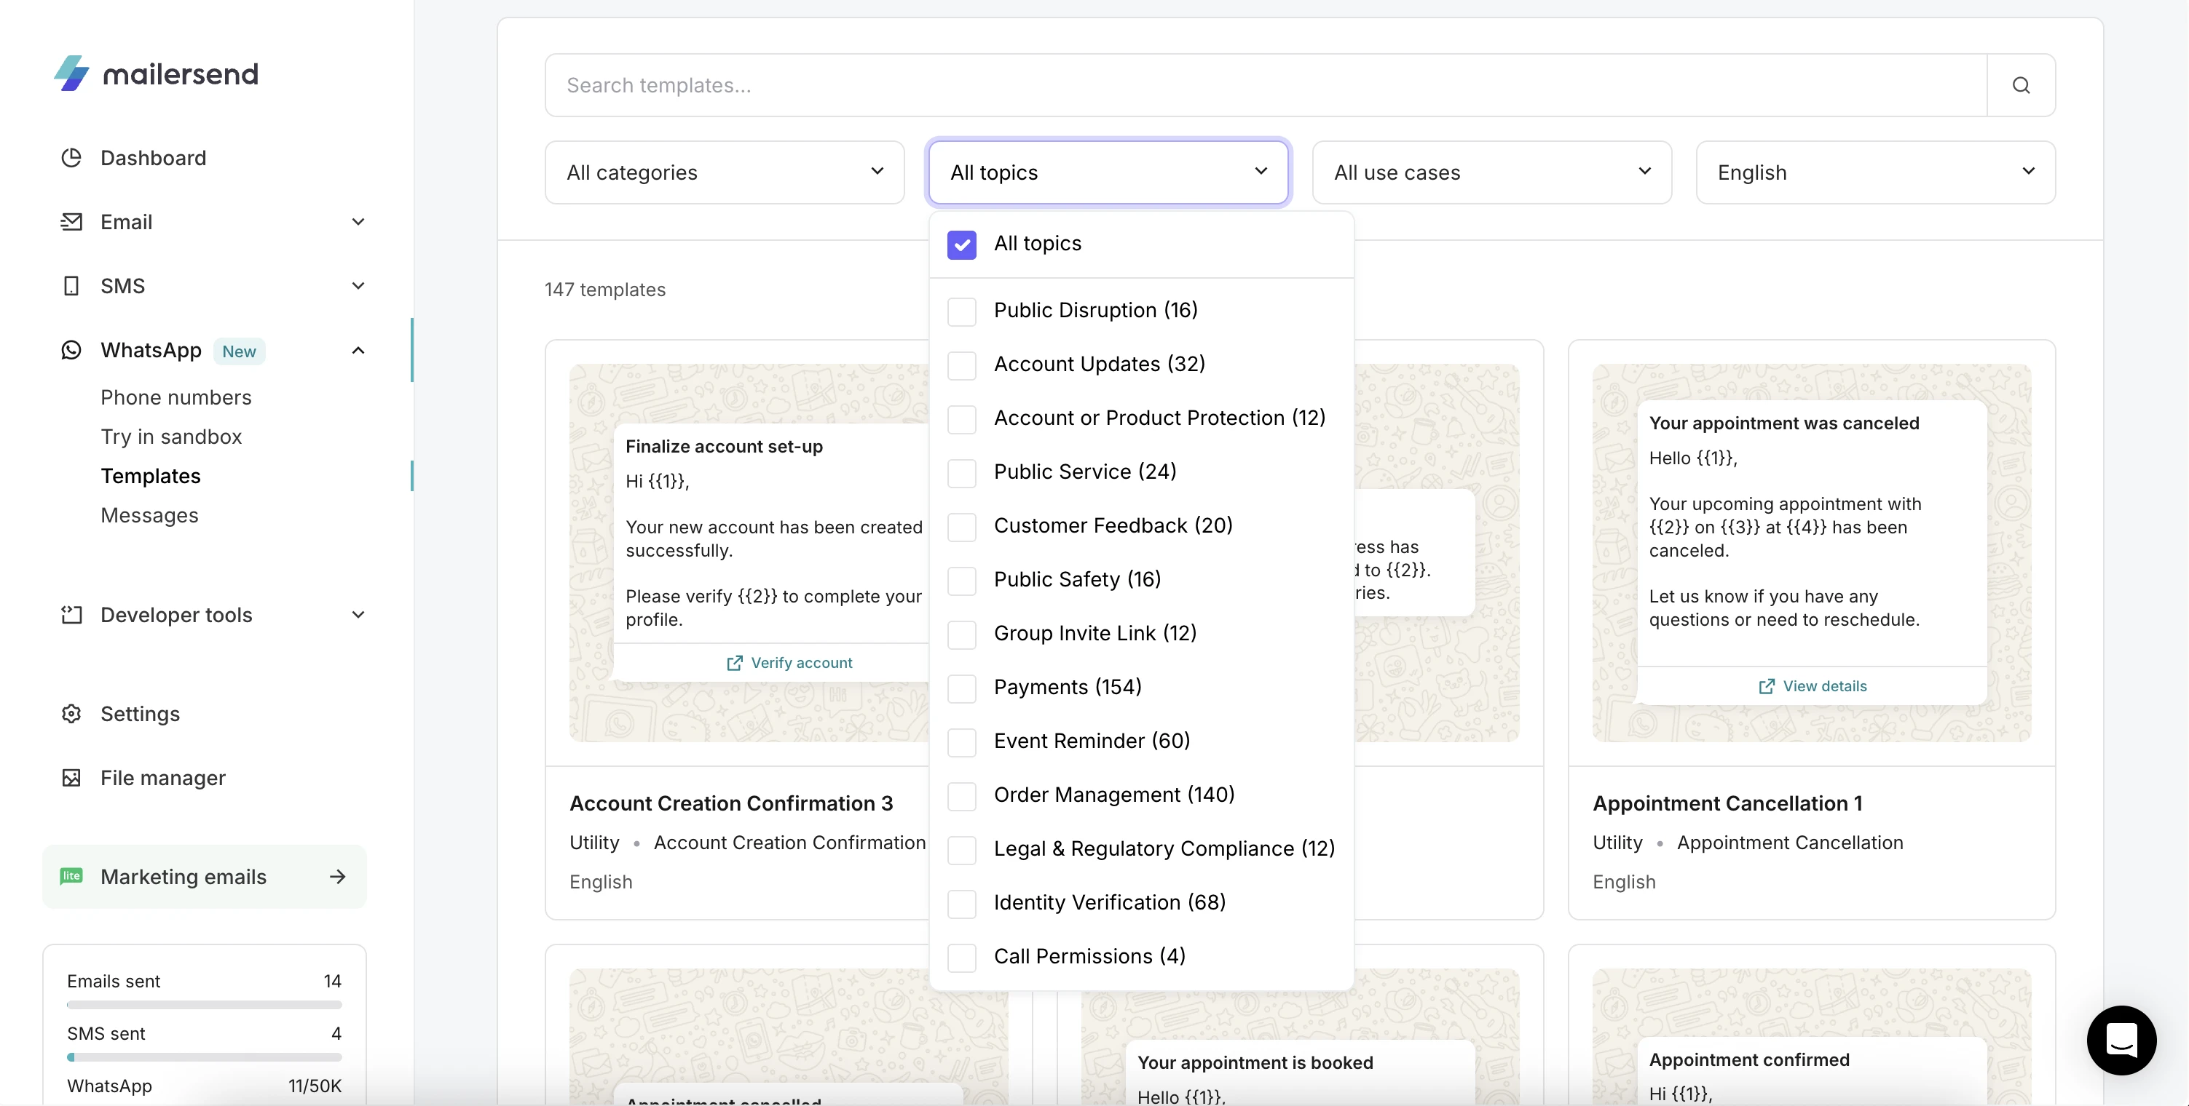Screen dimensions: 2189x1106
Task: Click the SMS phone icon in sidebar
Action: click(x=71, y=286)
